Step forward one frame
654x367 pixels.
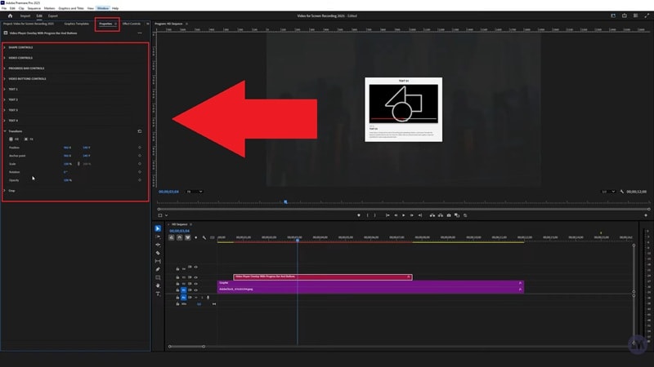point(412,215)
